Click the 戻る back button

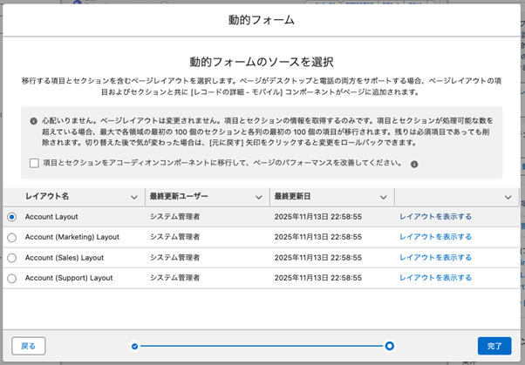[x=29, y=346]
